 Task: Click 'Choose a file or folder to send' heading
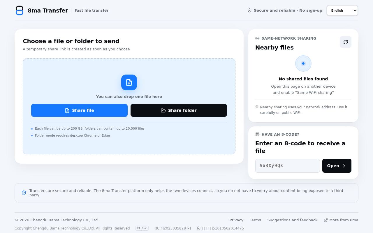71,41
